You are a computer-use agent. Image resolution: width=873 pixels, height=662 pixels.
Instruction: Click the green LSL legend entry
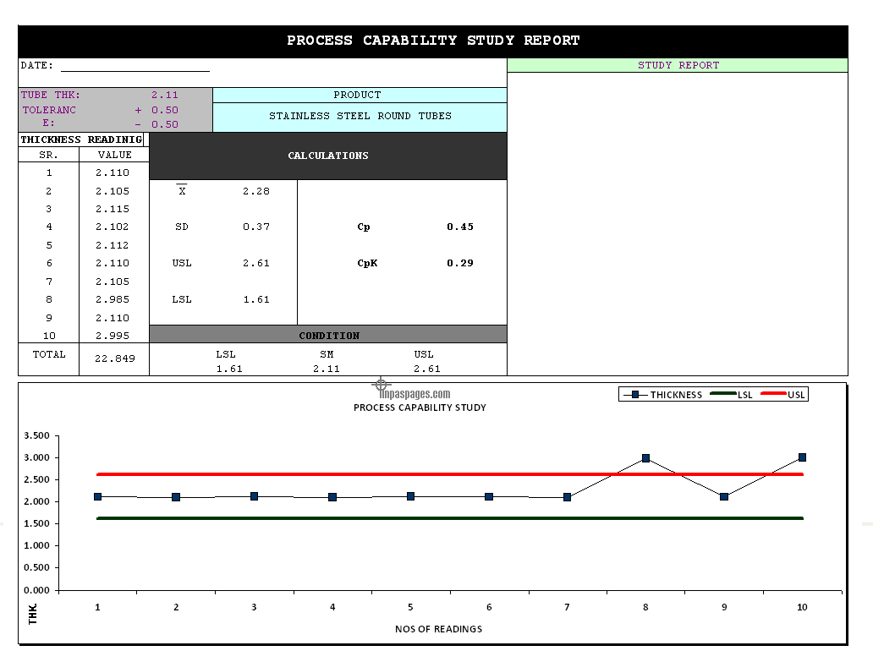[732, 395]
